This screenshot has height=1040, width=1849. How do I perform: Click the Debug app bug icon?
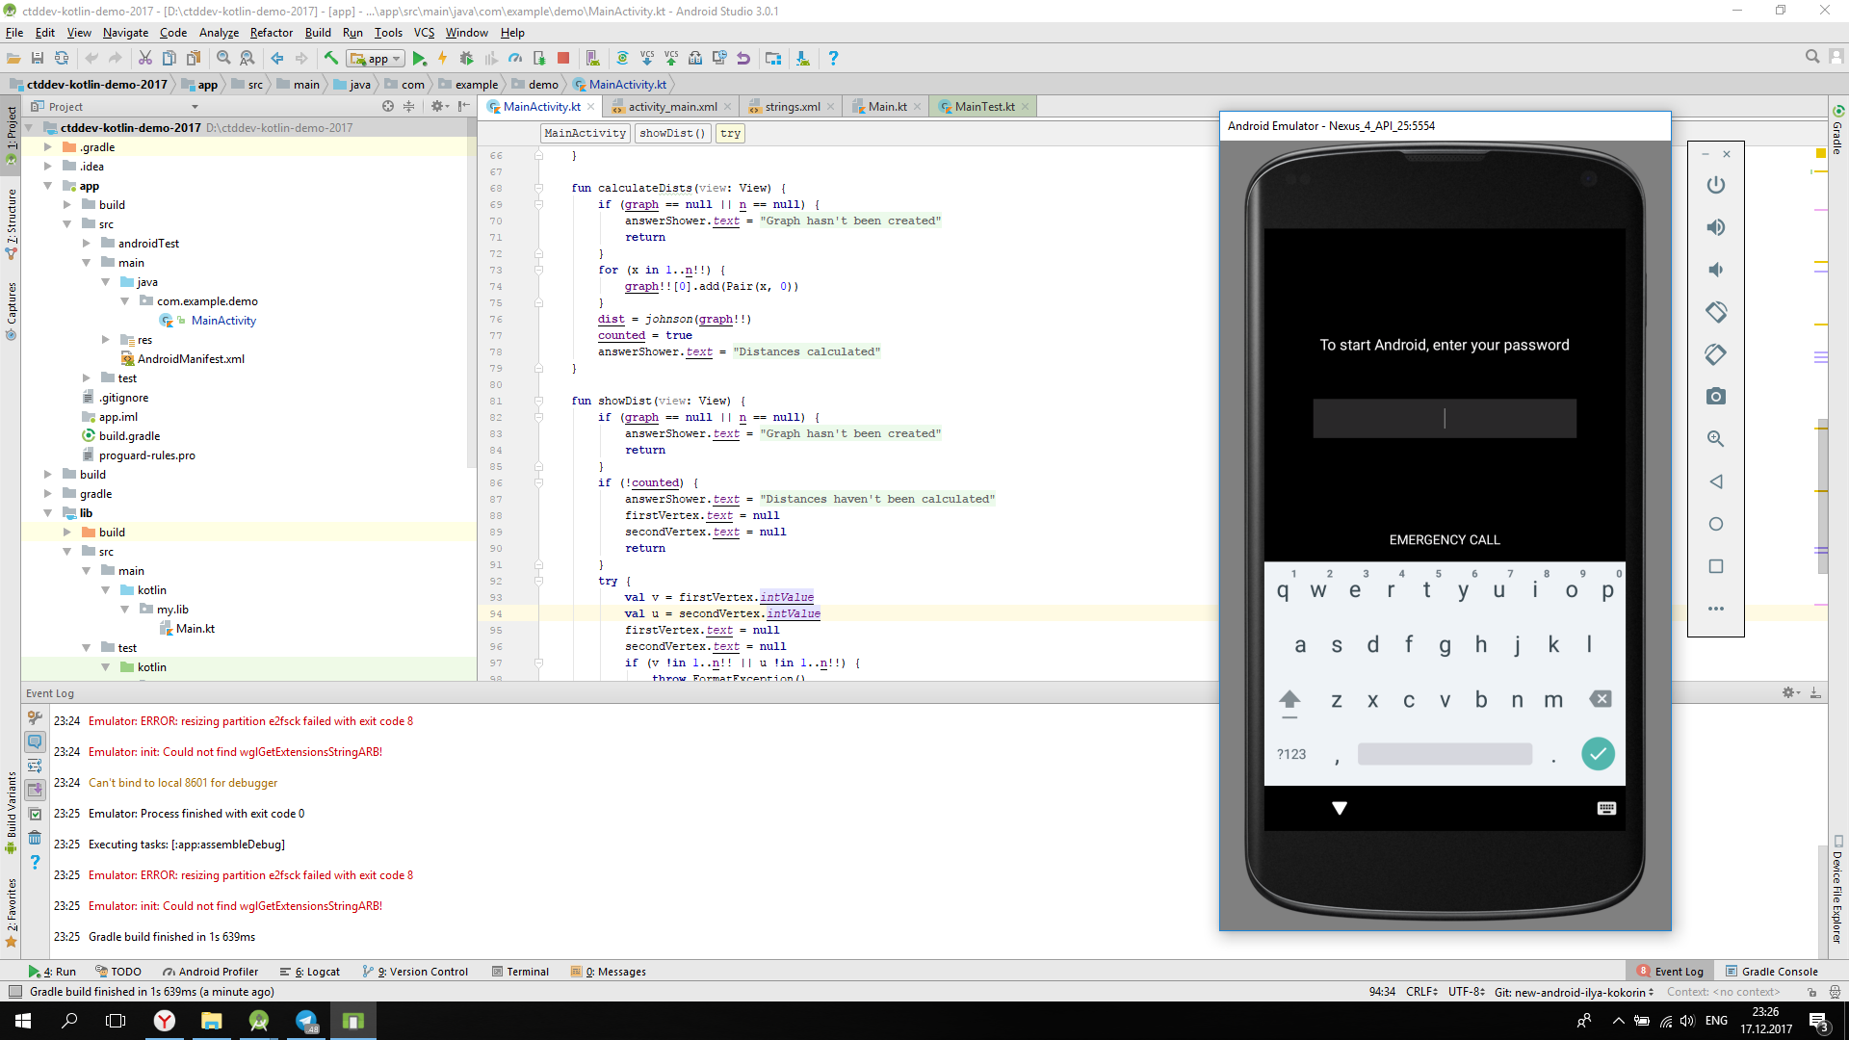(x=466, y=59)
